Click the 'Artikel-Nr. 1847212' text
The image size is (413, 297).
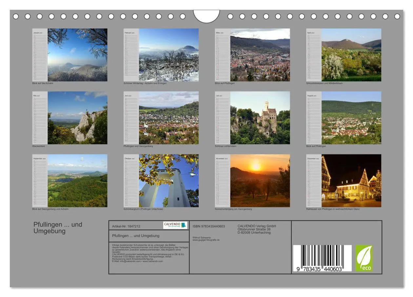pos(126,226)
